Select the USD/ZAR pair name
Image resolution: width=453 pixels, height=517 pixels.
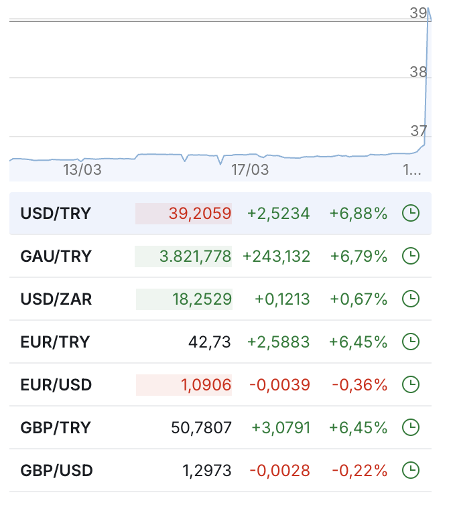tap(56, 299)
